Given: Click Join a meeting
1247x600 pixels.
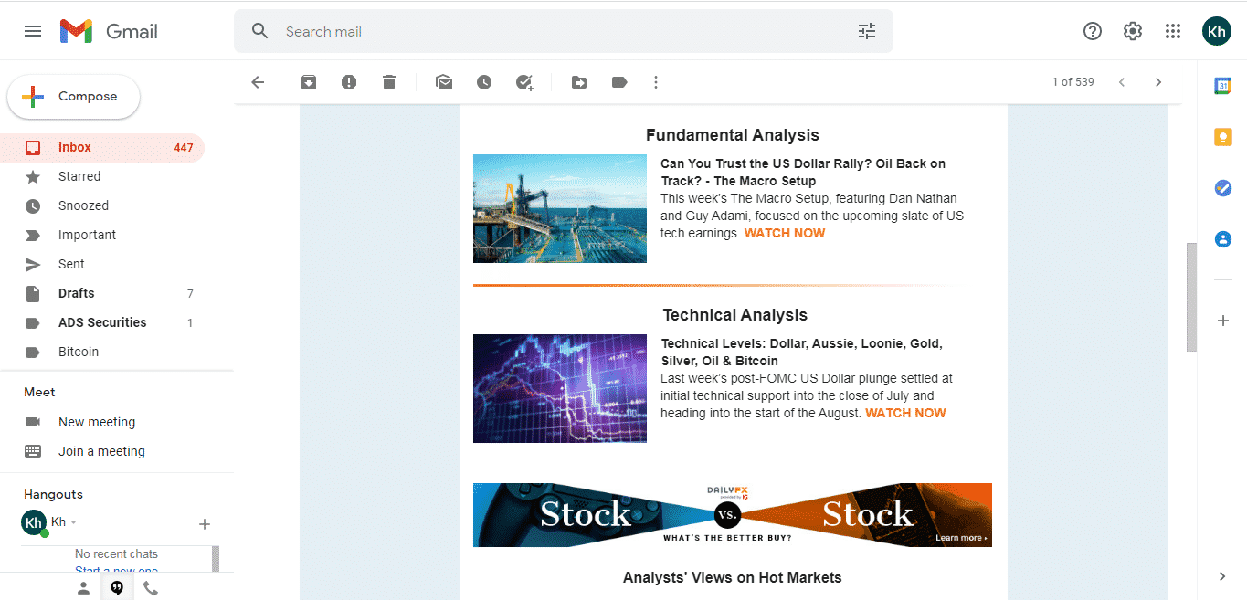Looking at the screenshot, I should pyautogui.click(x=101, y=451).
